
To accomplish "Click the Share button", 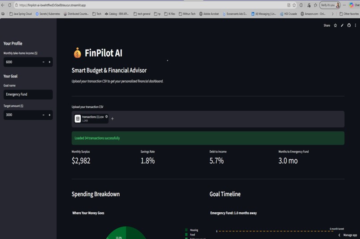I will click(327, 25).
